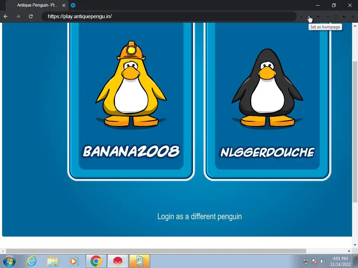Click the BANANA2008 username label
The height and width of the screenshot is (268, 358).
point(131,151)
